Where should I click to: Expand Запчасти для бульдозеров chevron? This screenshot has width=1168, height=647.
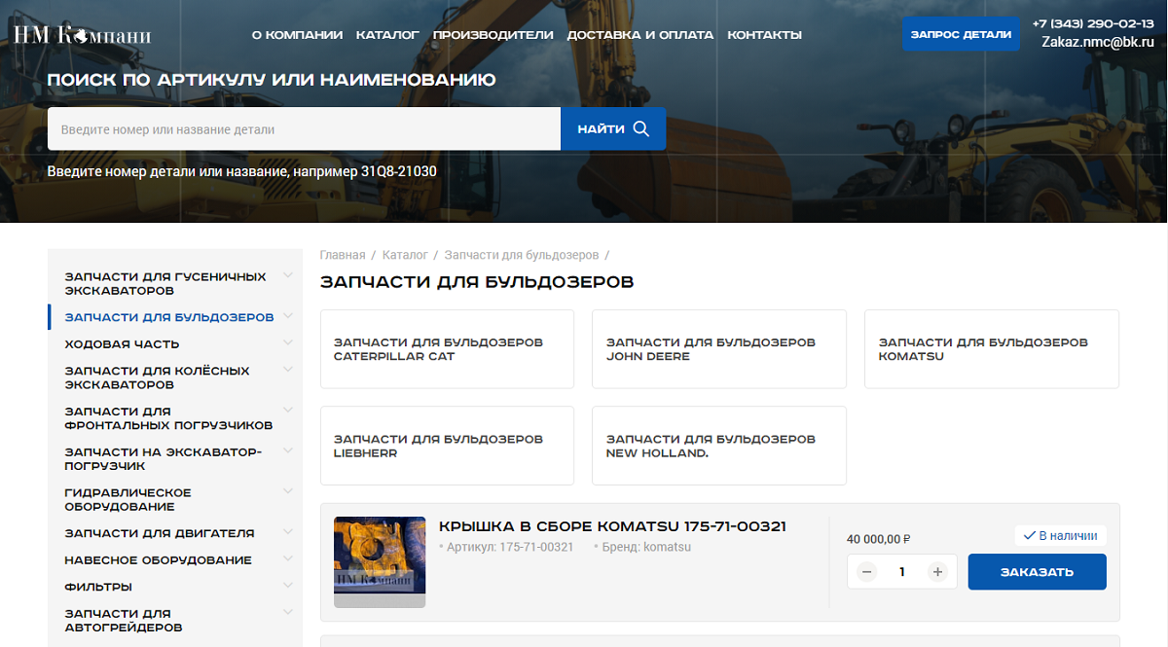pyautogui.click(x=288, y=316)
